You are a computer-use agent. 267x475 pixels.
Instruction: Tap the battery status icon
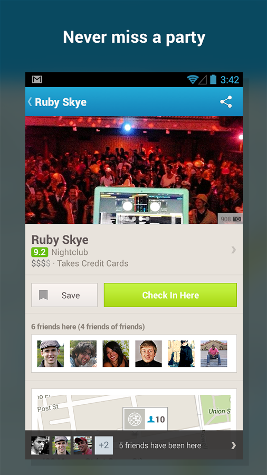(x=213, y=80)
